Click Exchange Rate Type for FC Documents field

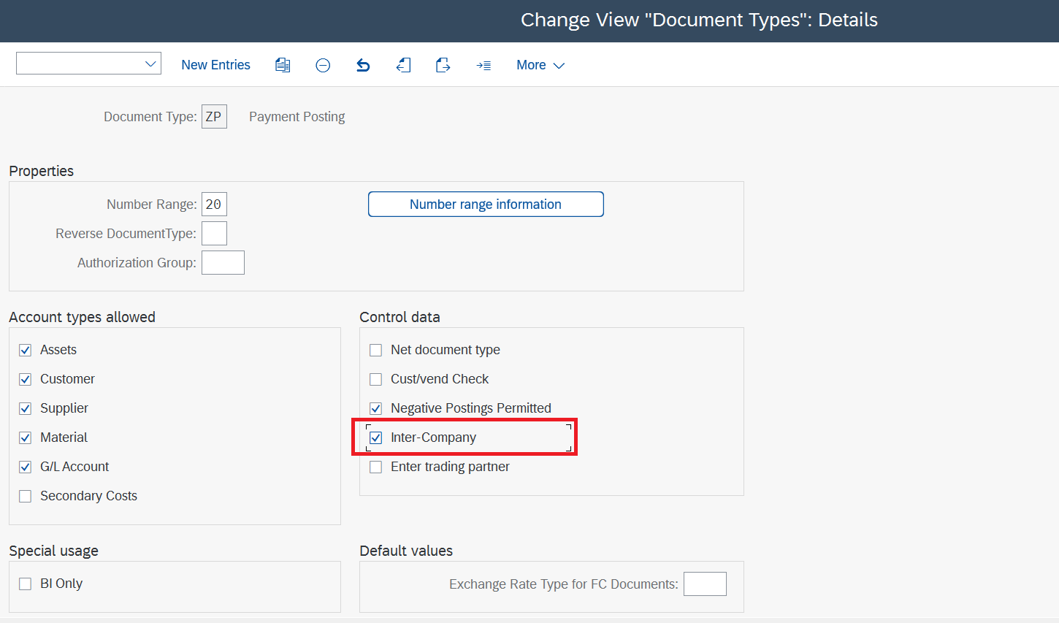tap(705, 584)
